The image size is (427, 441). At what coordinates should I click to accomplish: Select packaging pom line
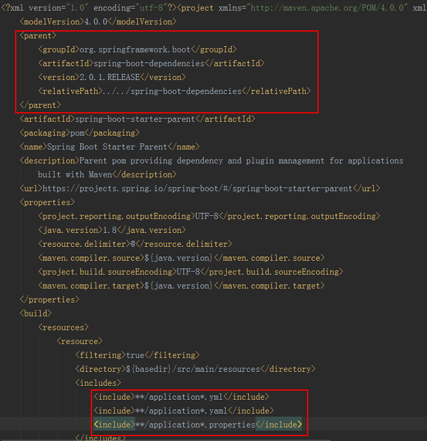pyautogui.click(x=79, y=133)
